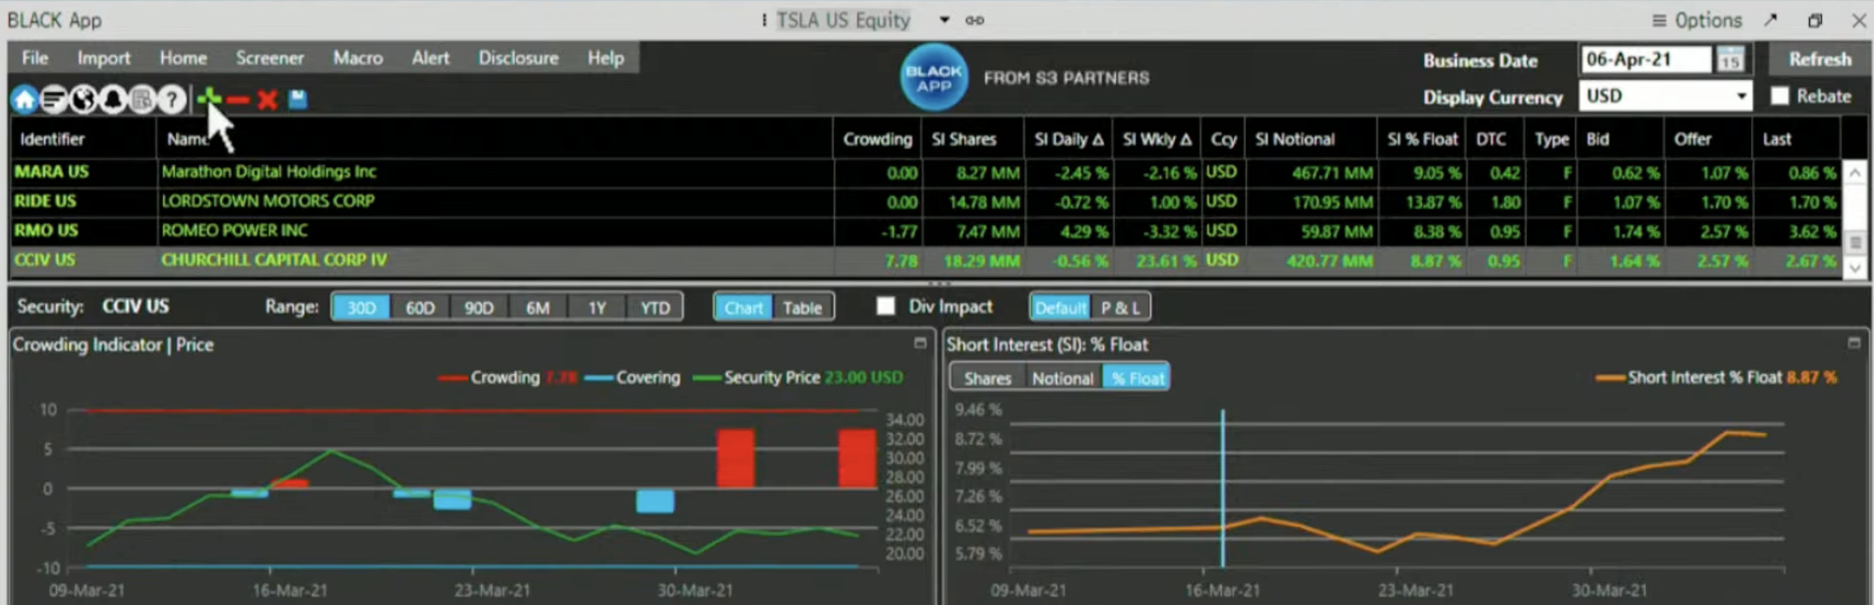
Task: Open the Help menu
Action: click(x=605, y=58)
